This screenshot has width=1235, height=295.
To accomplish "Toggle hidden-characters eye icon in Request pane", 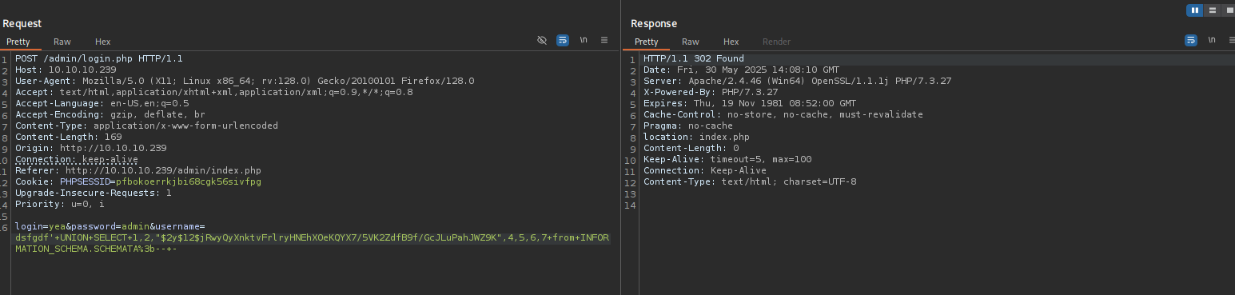I will [x=542, y=39].
